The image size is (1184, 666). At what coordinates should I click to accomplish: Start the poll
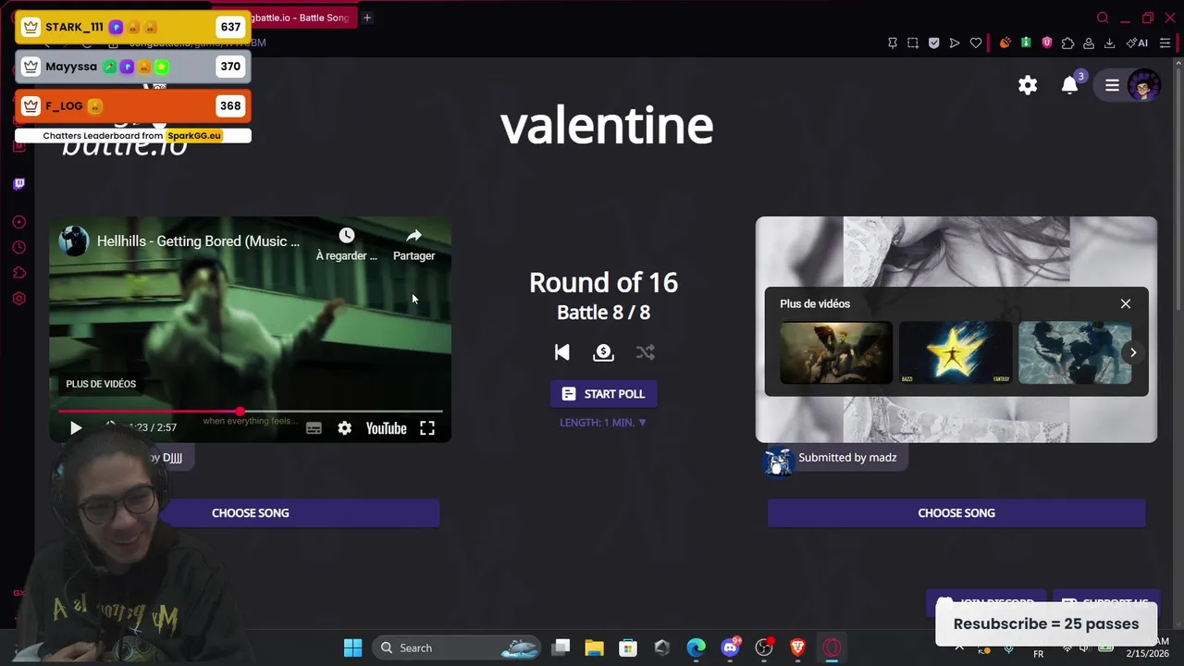603,394
